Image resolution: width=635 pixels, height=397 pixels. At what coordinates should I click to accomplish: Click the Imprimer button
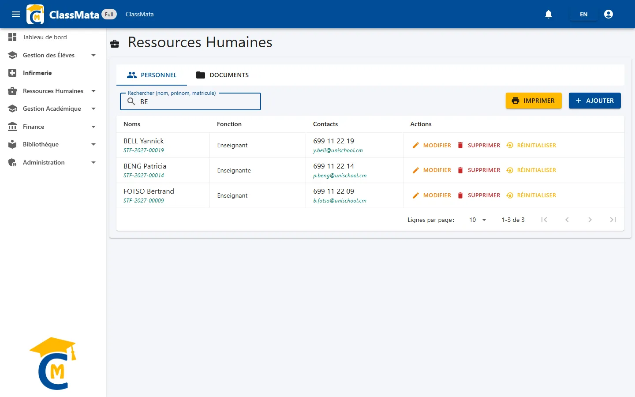coord(534,101)
